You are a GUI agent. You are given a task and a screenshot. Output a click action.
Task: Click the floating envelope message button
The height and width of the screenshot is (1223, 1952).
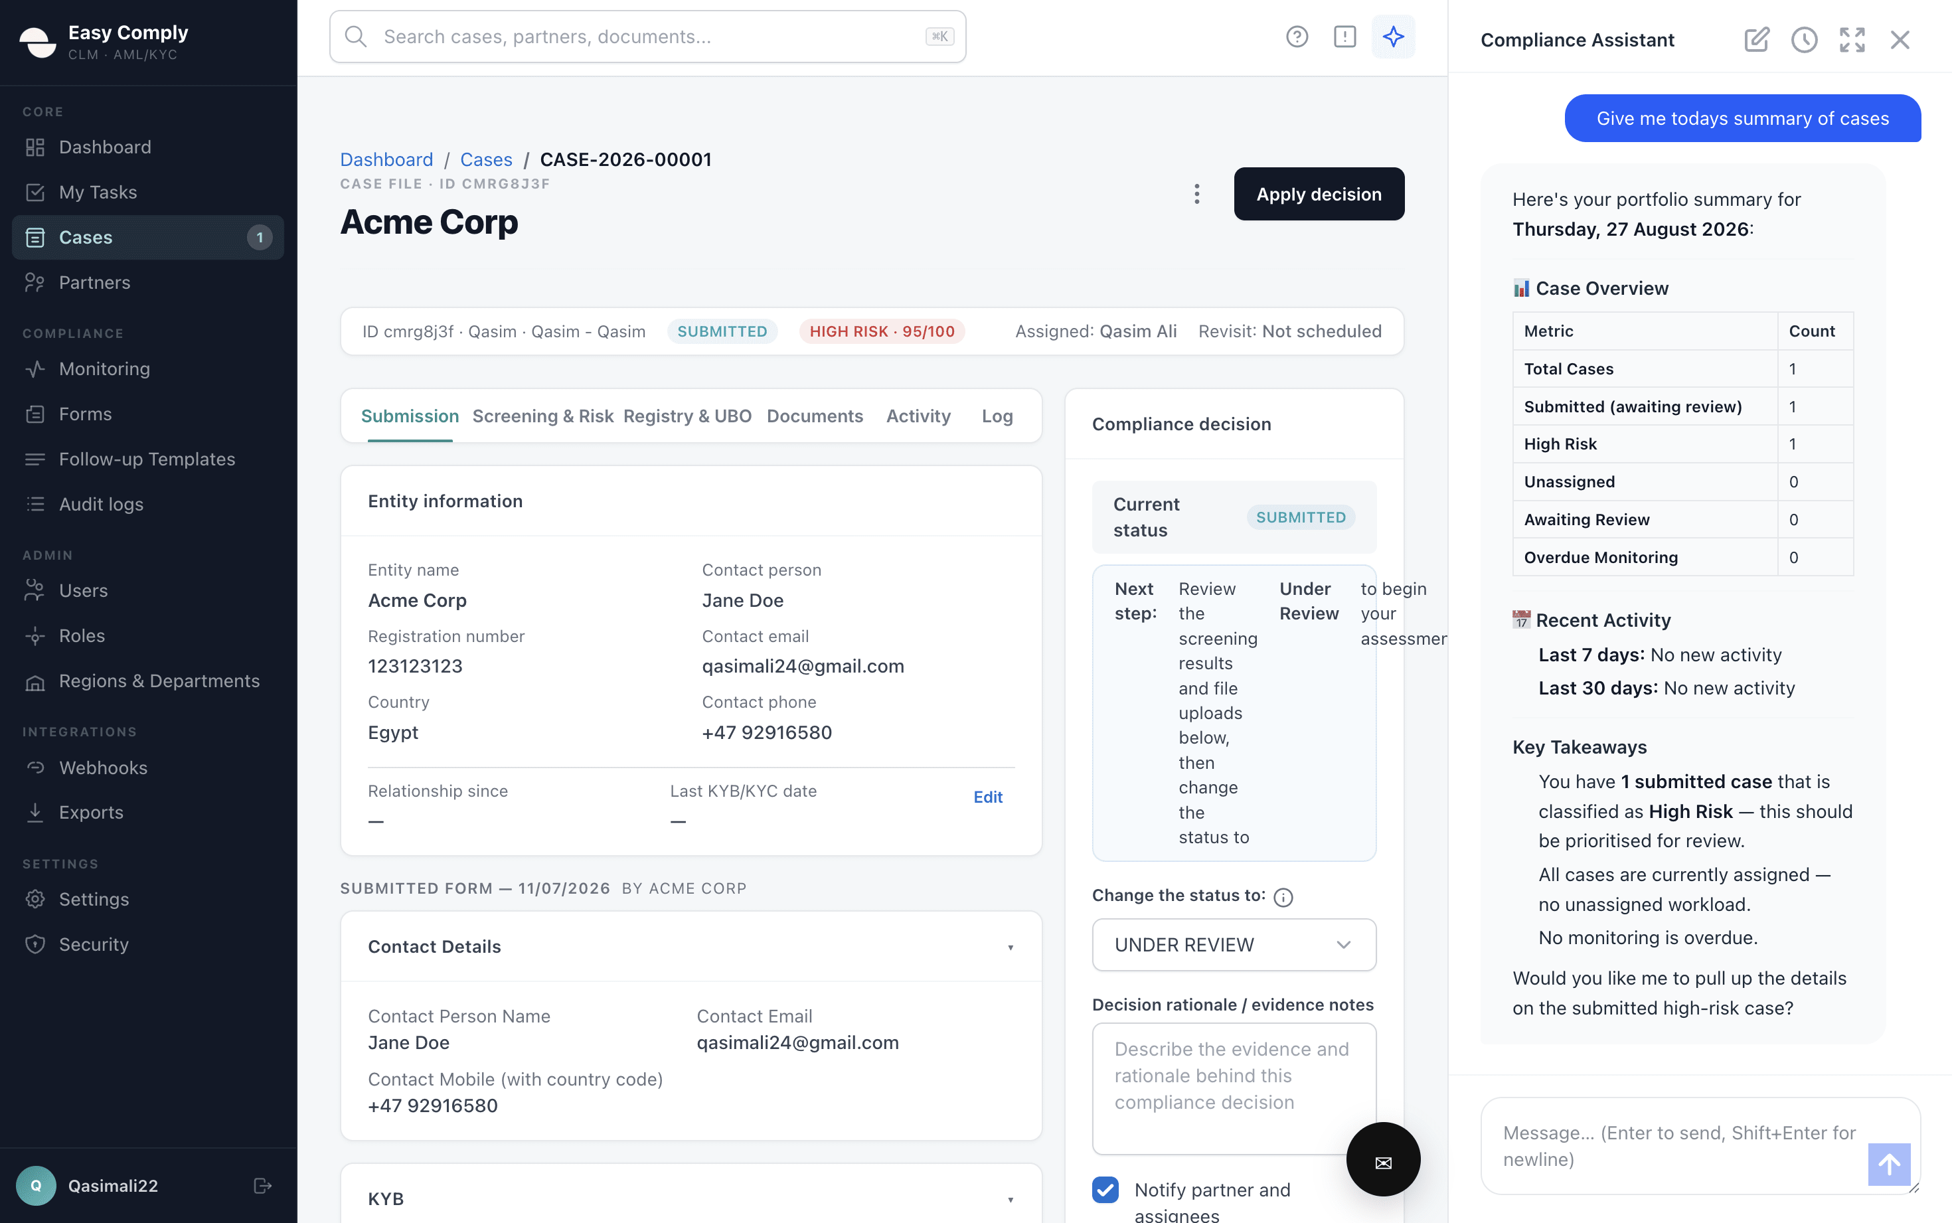pyautogui.click(x=1383, y=1159)
